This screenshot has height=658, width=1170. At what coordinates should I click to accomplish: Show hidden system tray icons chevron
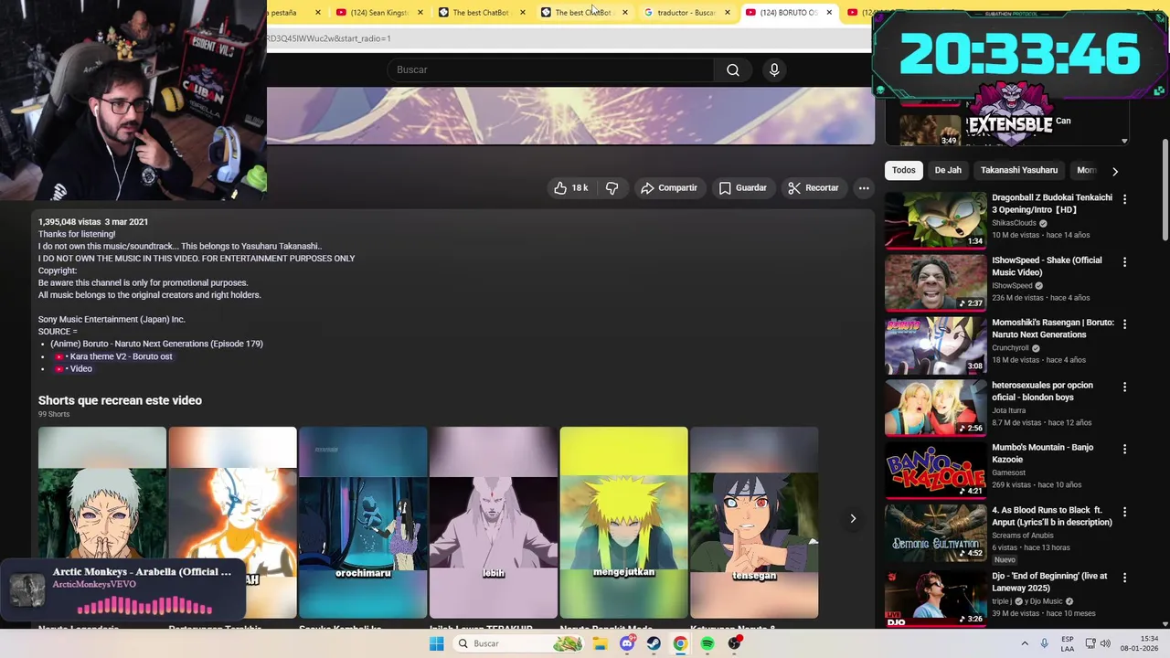(1025, 643)
